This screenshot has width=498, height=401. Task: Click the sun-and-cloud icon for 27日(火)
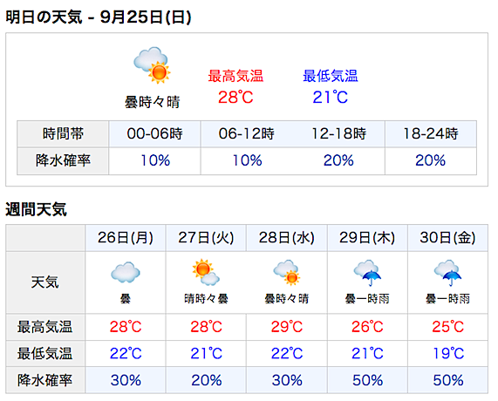click(x=206, y=272)
